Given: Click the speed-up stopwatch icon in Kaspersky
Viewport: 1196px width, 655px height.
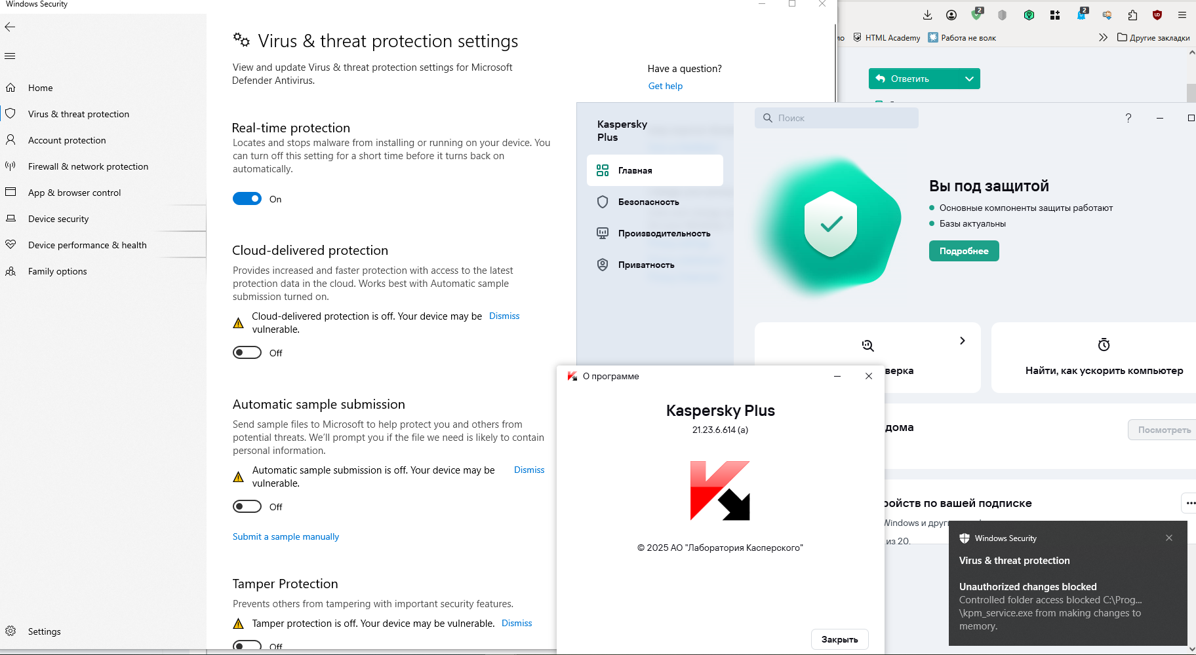Looking at the screenshot, I should point(1104,345).
